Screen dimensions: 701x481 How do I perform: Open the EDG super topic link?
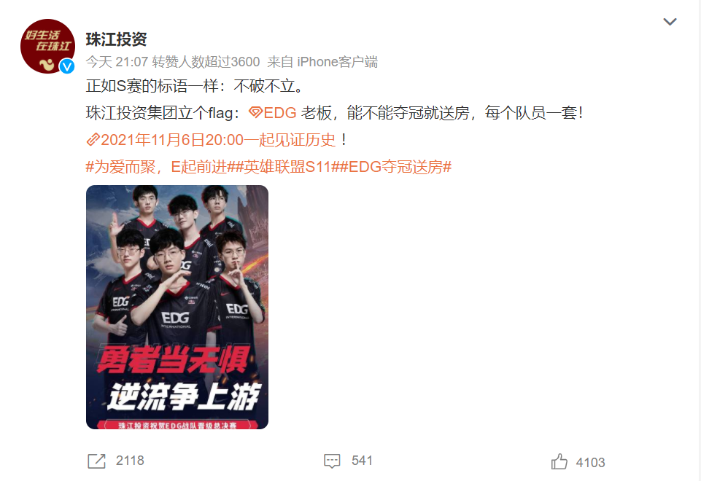click(273, 112)
